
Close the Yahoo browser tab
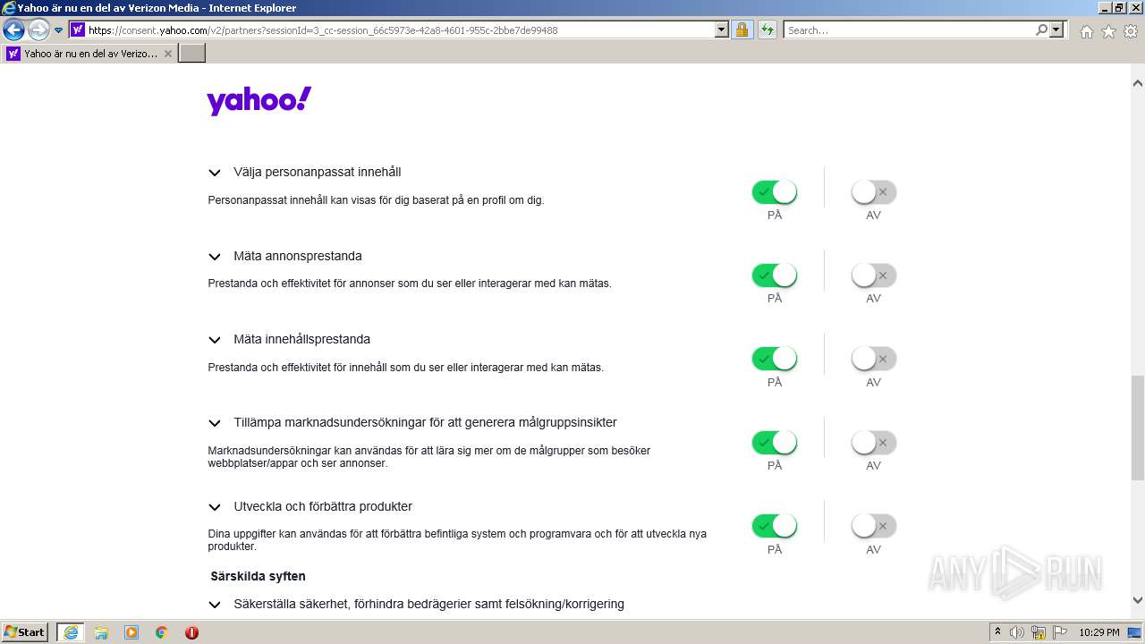(168, 54)
